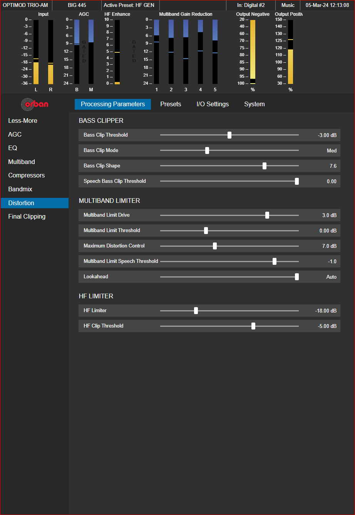Open the Compressors section
Viewport: 355px width, 515px height.
(26, 175)
